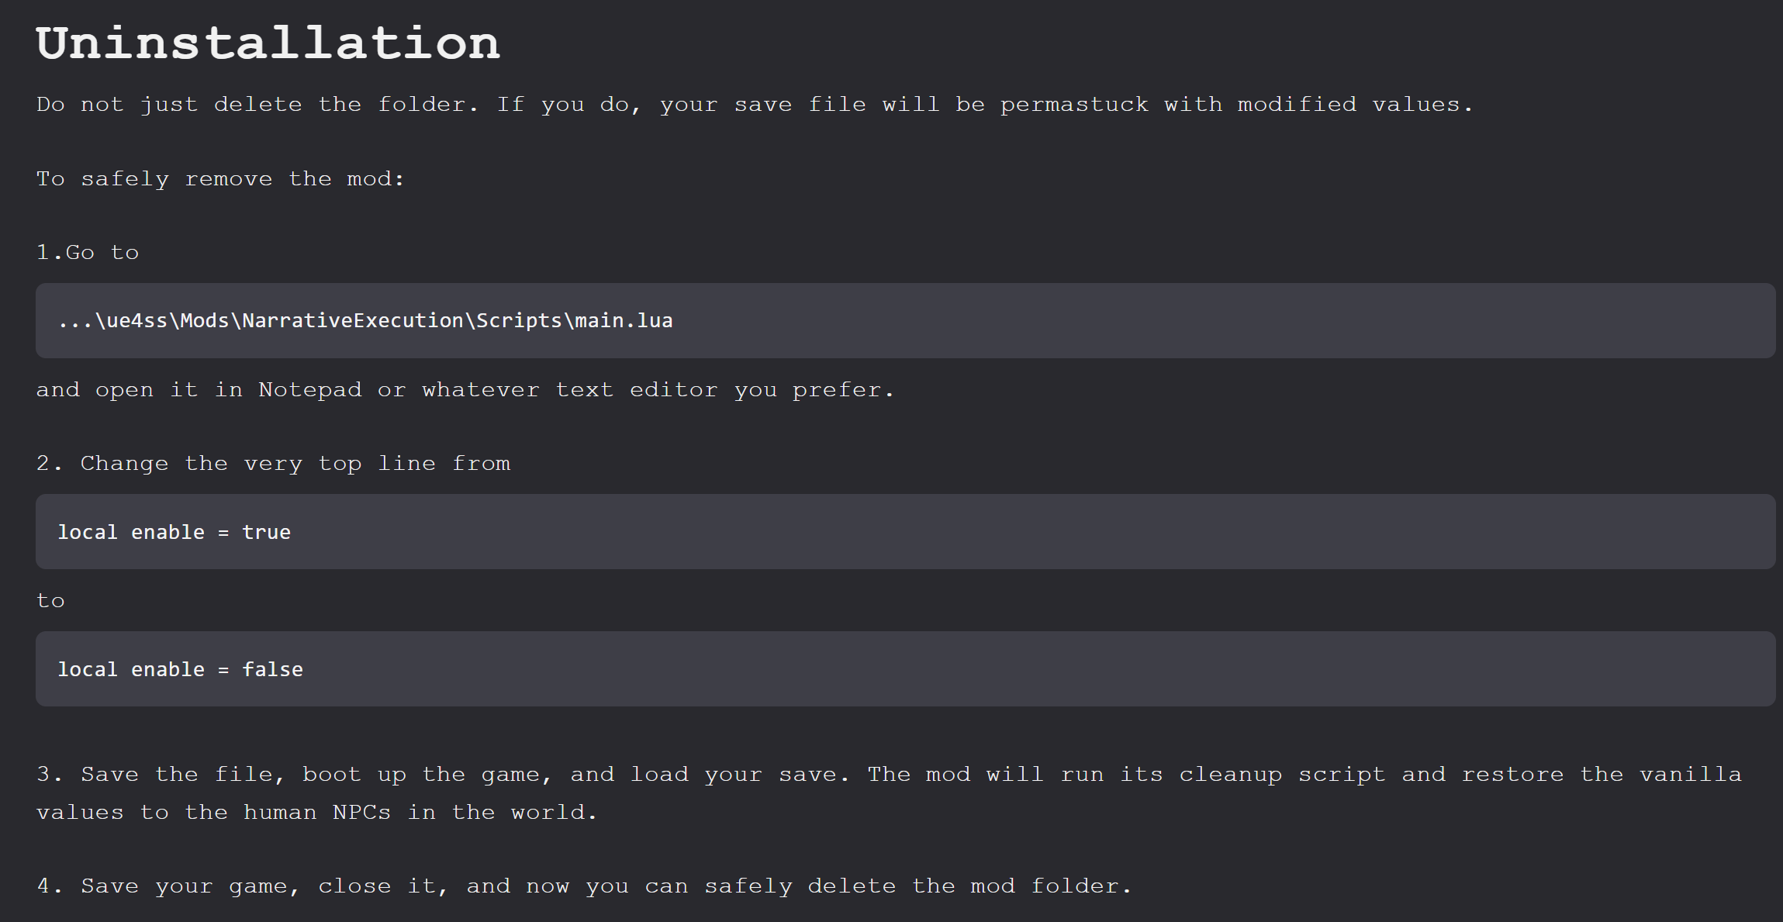Image resolution: width=1783 pixels, height=922 pixels.
Task: Click the 'local enable = true' code block
Action: click(x=905, y=532)
